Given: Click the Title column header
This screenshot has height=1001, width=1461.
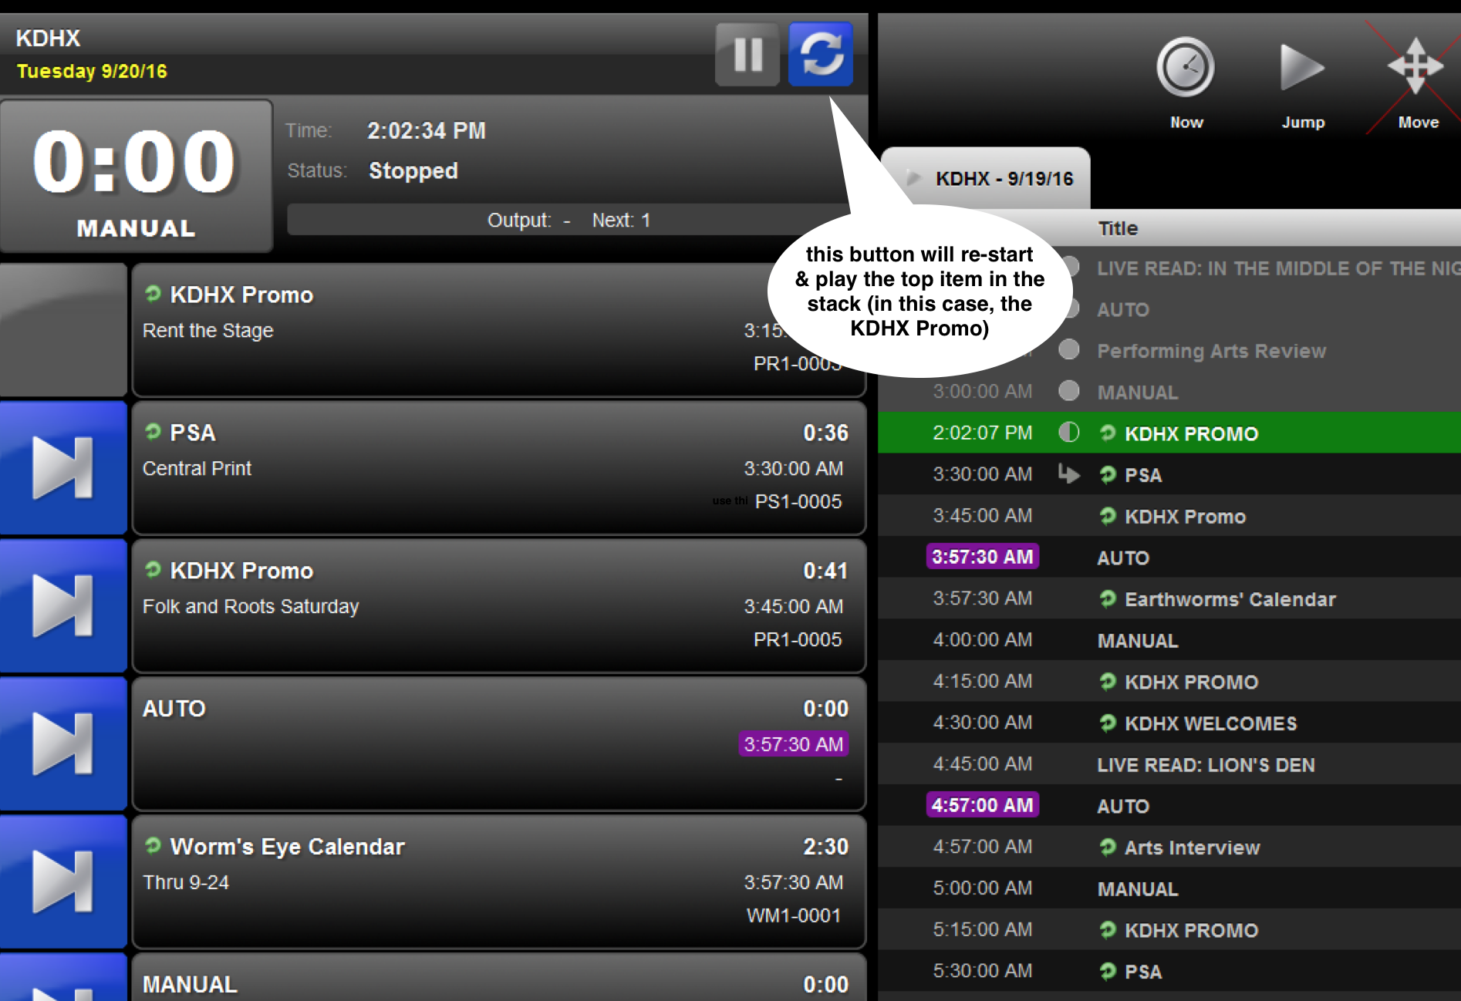Looking at the screenshot, I should coord(1118,228).
